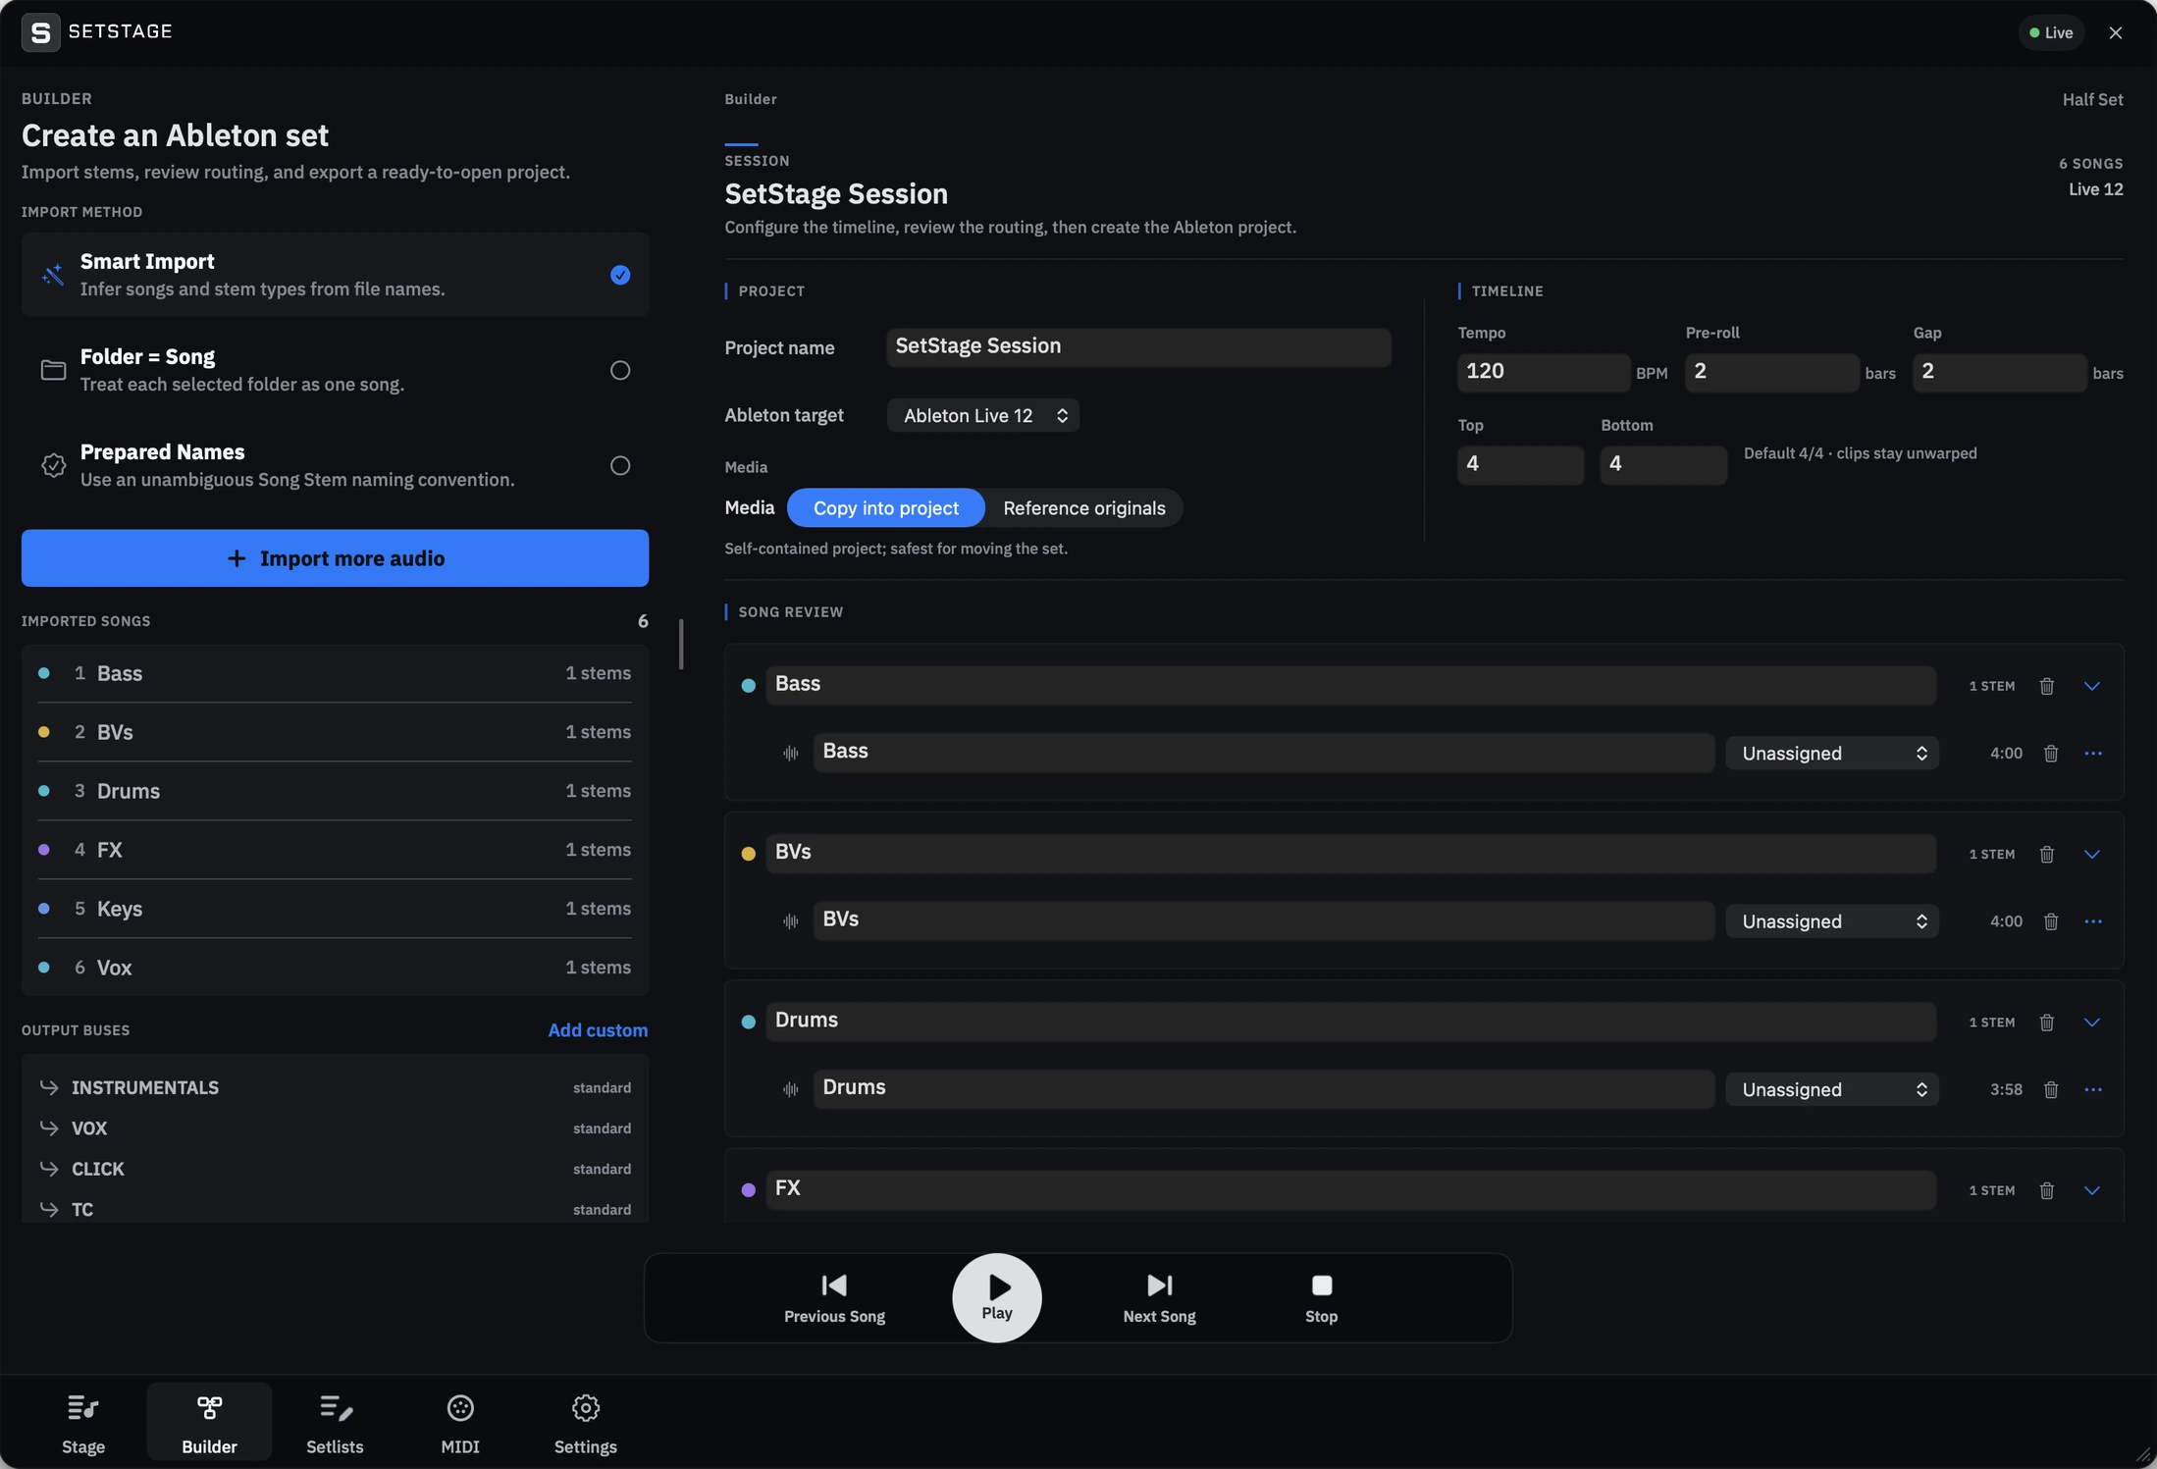Open more options for the BVs stem

coord(2092,921)
